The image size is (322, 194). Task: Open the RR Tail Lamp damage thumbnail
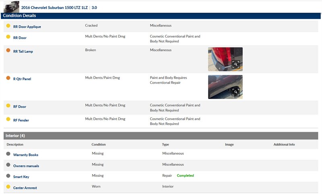coord(225,59)
